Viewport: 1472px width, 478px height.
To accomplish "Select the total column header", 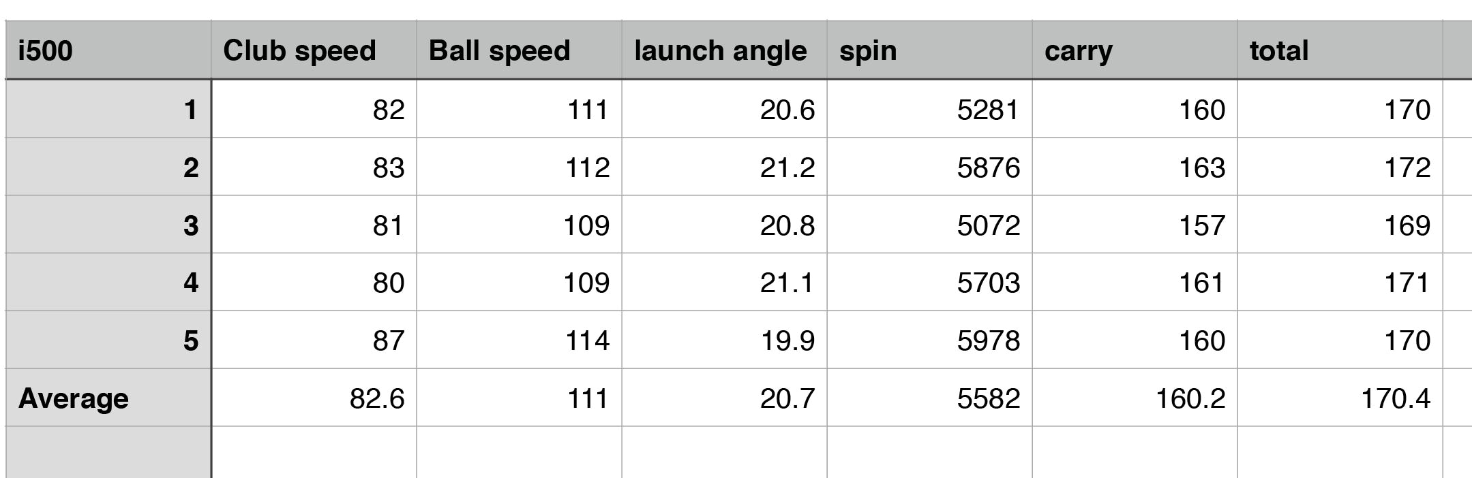I will tap(1340, 51).
